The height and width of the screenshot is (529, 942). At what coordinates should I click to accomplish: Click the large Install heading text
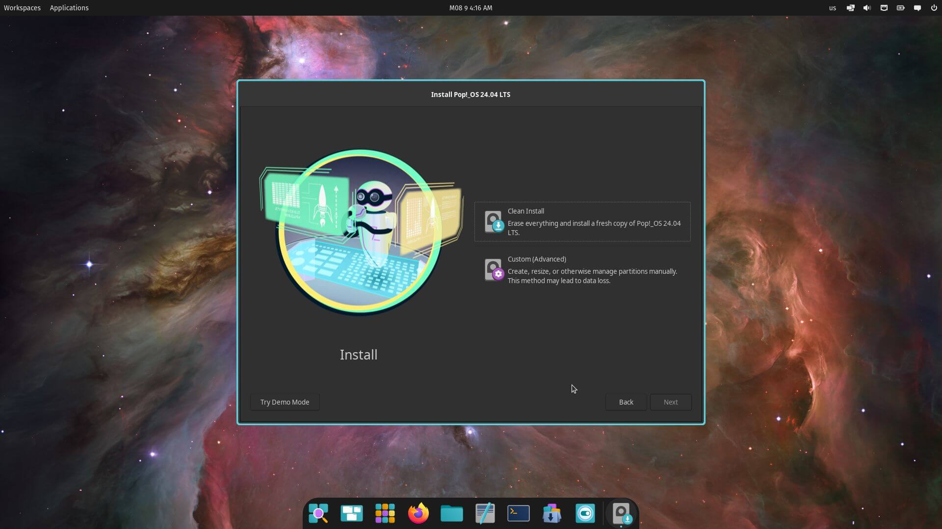click(x=359, y=355)
